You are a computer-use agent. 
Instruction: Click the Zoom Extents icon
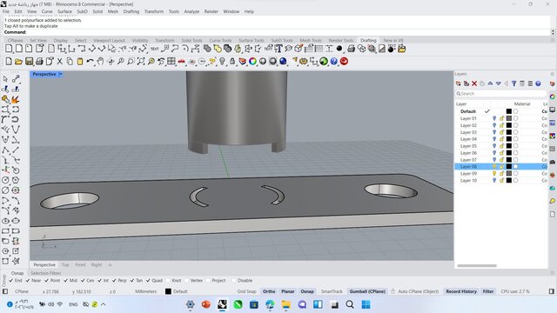pos(141,62)
